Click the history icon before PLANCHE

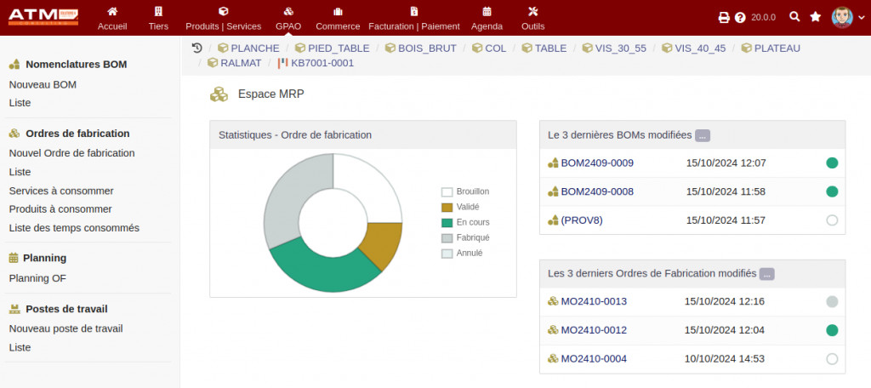[x=197, y=48]
